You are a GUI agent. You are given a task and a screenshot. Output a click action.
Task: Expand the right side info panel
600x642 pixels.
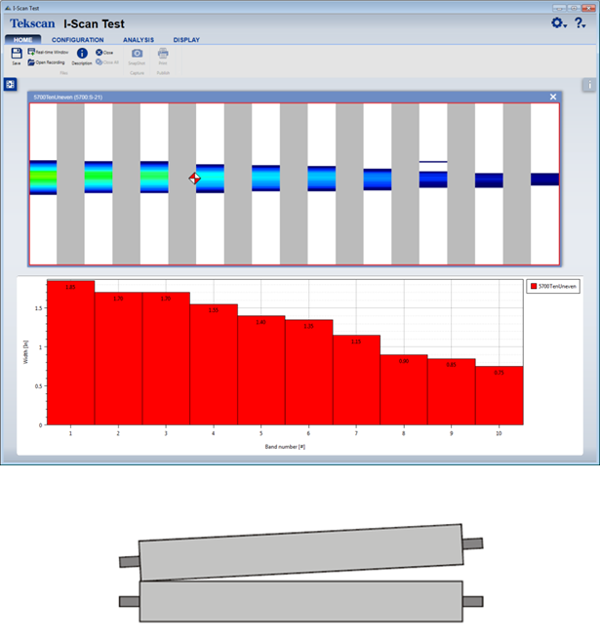pos(588,85)
